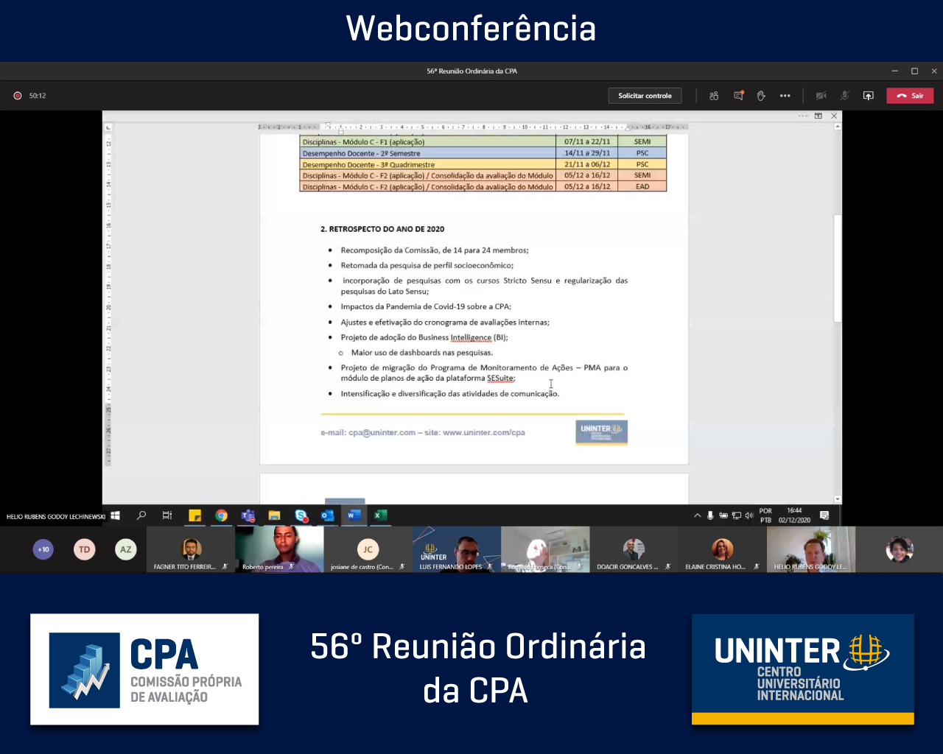This screenshot has width=943, height=754.
Task: Click the Skype icon in shared taskbar
Action: click(x=301, y=515)
